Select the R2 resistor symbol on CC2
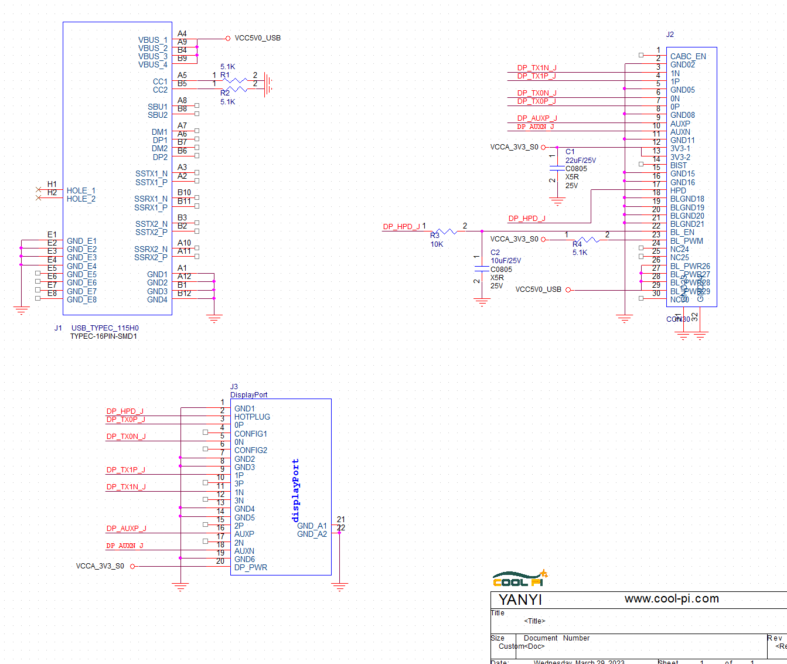Image resolution: width=787 pixels, height=664 pixels. tap(236, 89)
